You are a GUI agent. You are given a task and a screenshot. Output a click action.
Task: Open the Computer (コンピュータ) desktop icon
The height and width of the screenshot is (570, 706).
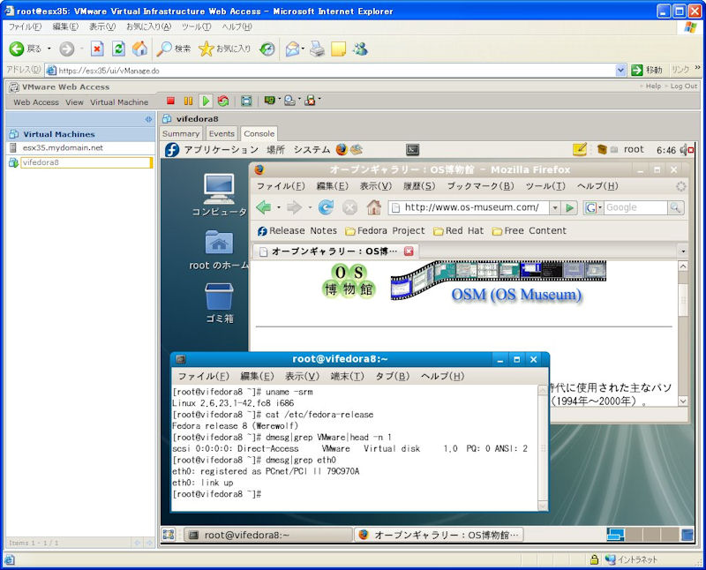pyautogui.click(x=219, y=195)
